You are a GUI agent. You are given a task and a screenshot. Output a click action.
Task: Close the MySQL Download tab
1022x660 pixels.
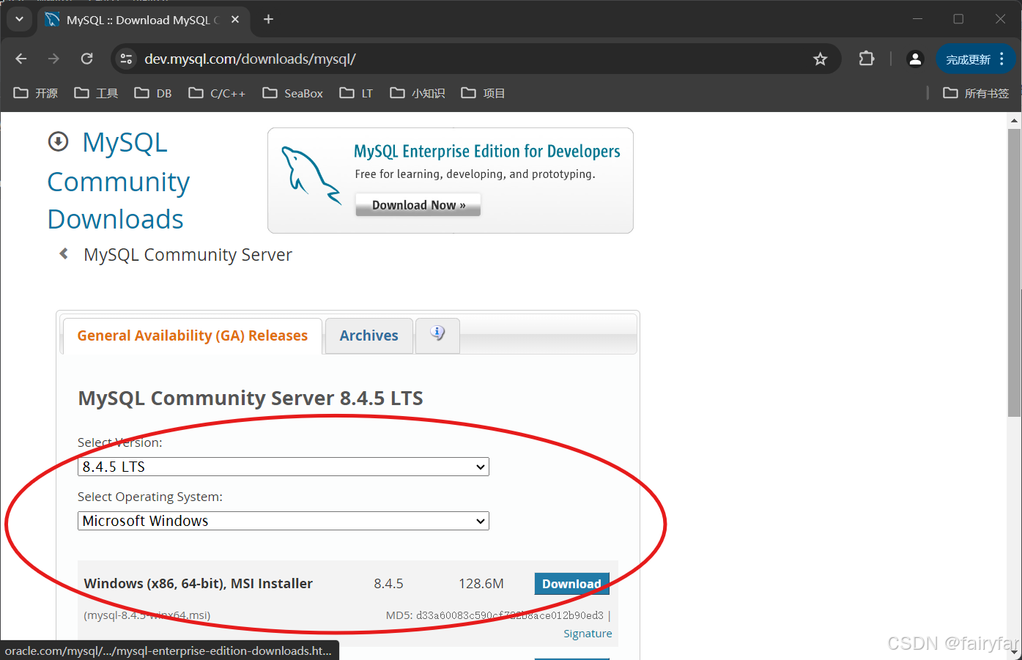tap(235, 20)
